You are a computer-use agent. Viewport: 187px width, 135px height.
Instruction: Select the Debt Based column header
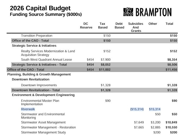point(119,26)
